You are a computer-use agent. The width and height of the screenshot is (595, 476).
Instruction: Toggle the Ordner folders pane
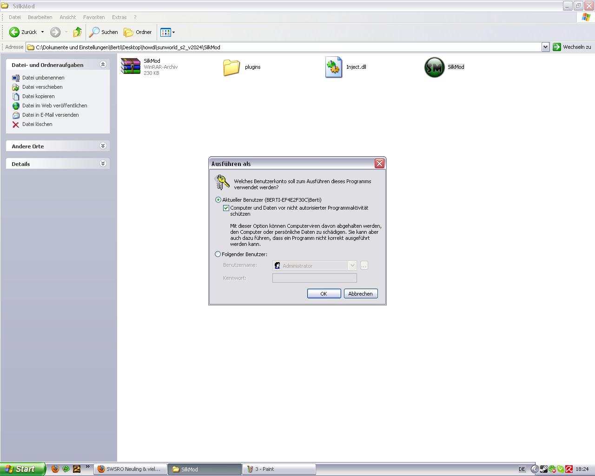[138, 32]
